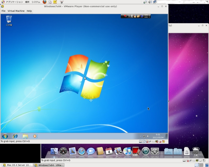Launch Internet Explorer from the Windows taskbar
This screenshot has width=209, height=167.
[15, 136]
